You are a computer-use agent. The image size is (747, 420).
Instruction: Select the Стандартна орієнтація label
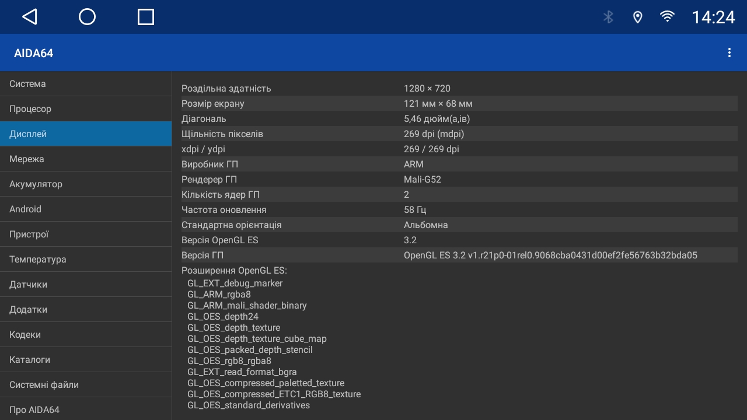point(232,225)
